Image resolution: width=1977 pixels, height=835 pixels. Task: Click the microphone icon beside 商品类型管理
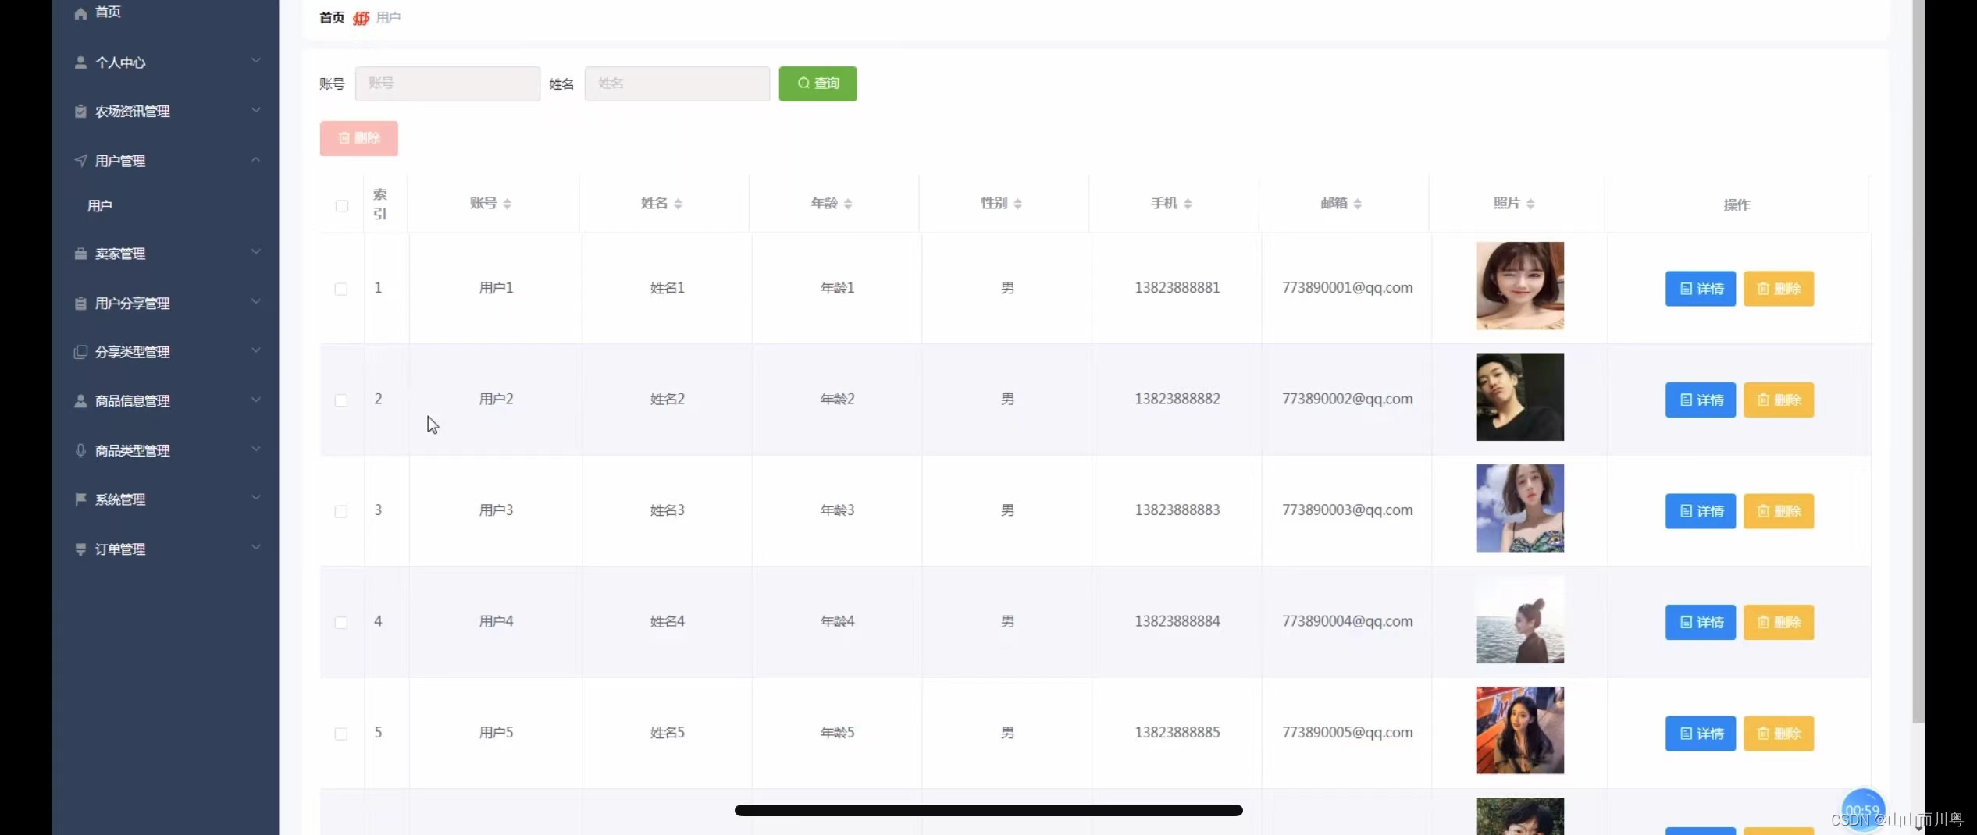coord(80,450)
